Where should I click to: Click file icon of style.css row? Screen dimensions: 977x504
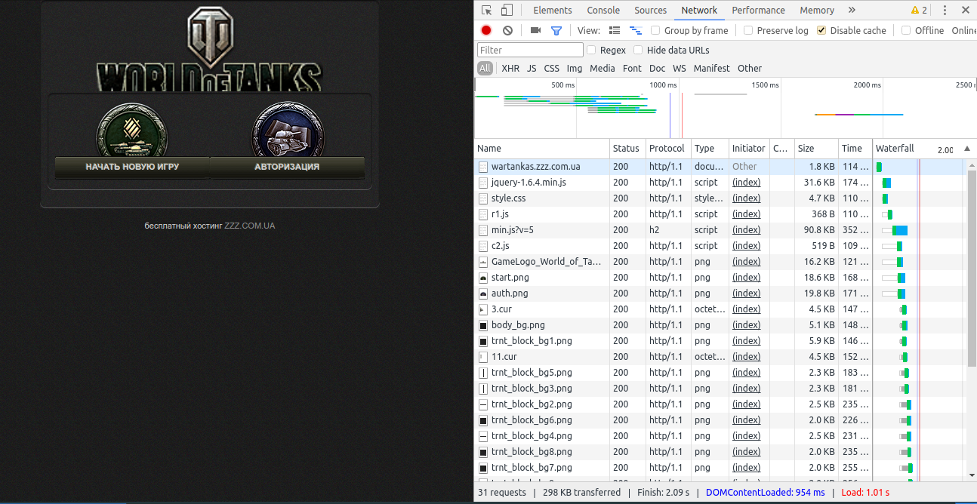coord(483,198)
